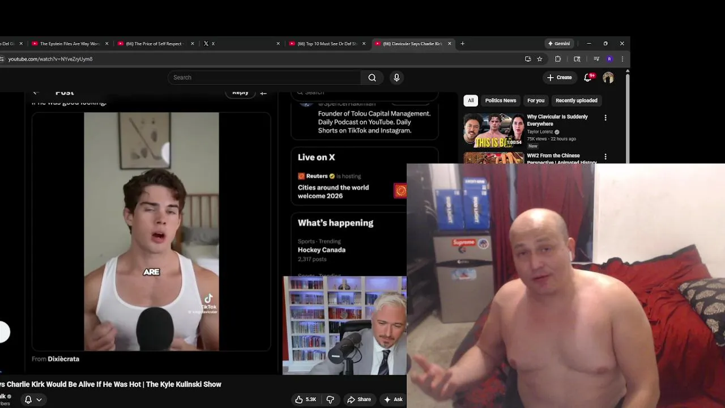
Task: Select the Recently uploaded filter chip
Action: point(577,100)
